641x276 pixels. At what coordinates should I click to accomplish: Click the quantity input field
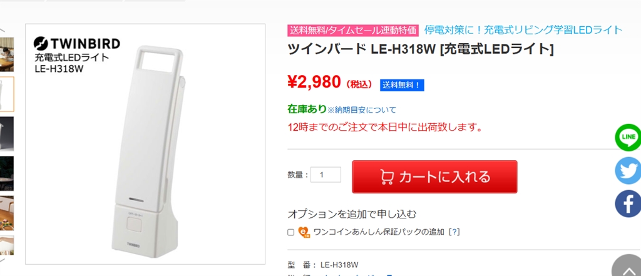tap(326, 175)
